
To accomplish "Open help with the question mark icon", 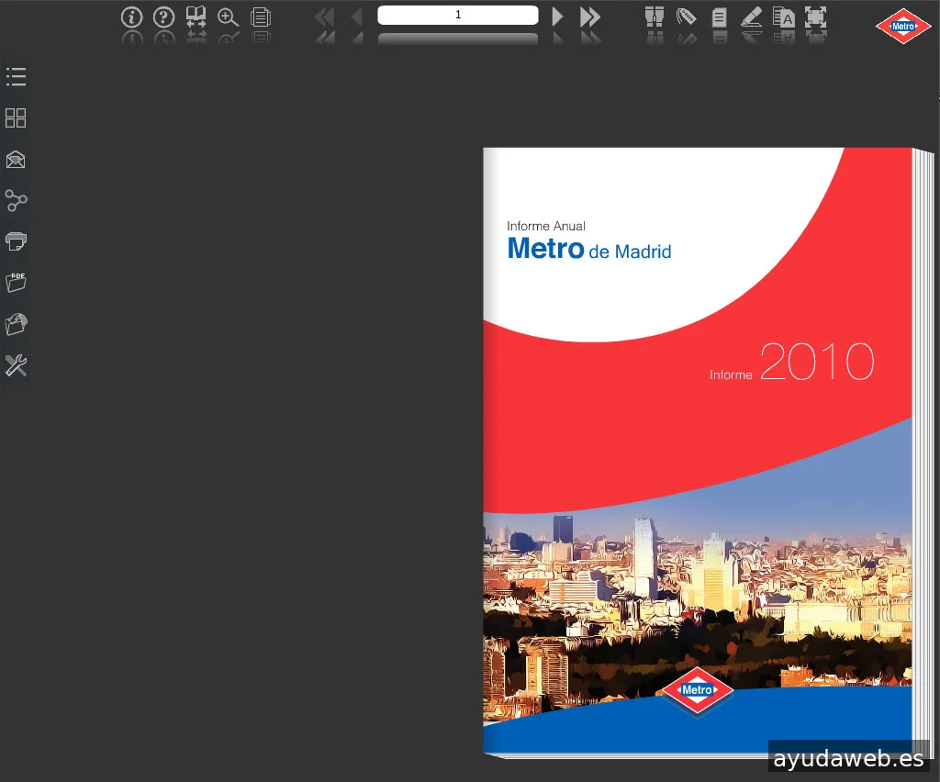I will coord(163,17).
